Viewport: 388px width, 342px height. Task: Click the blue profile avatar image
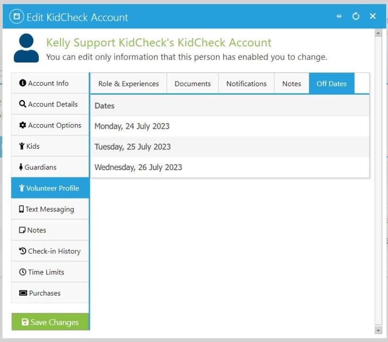[26, 47]
